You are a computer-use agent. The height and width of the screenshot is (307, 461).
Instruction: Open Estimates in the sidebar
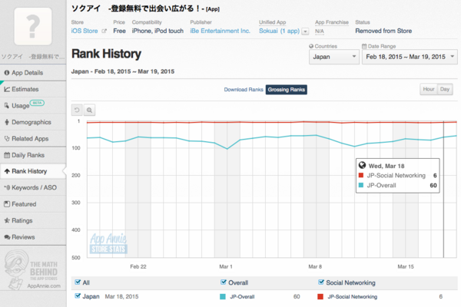click(x=33, y=89)
